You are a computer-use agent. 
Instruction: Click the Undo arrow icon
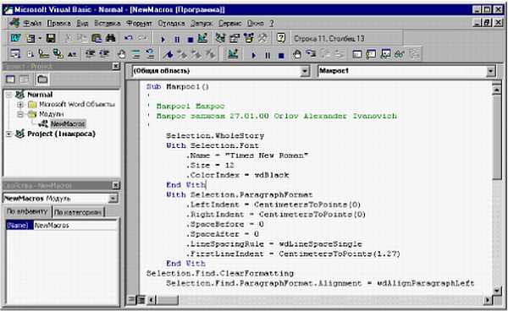click(x=129, y=38)
